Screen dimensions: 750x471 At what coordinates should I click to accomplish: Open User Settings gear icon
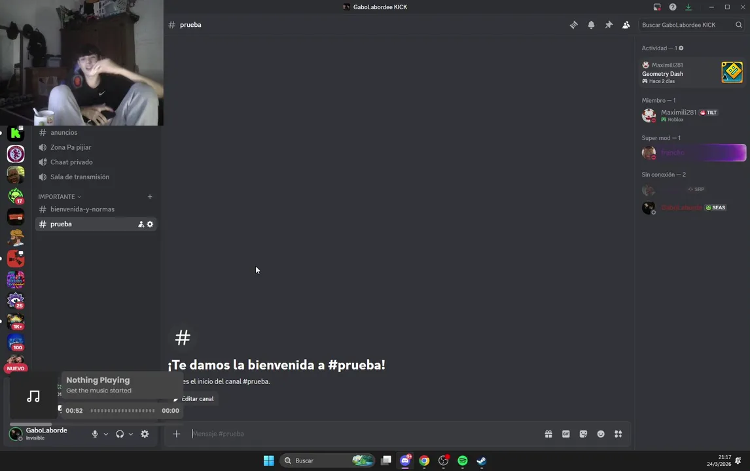coord(145,434)
